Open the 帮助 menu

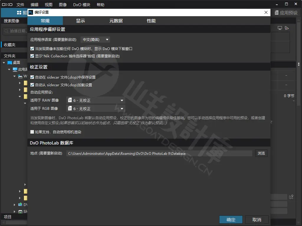click(100, 5)
